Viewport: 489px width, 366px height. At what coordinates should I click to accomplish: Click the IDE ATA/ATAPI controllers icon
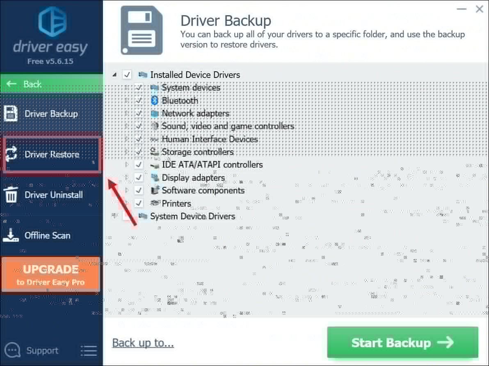[154, 165]
